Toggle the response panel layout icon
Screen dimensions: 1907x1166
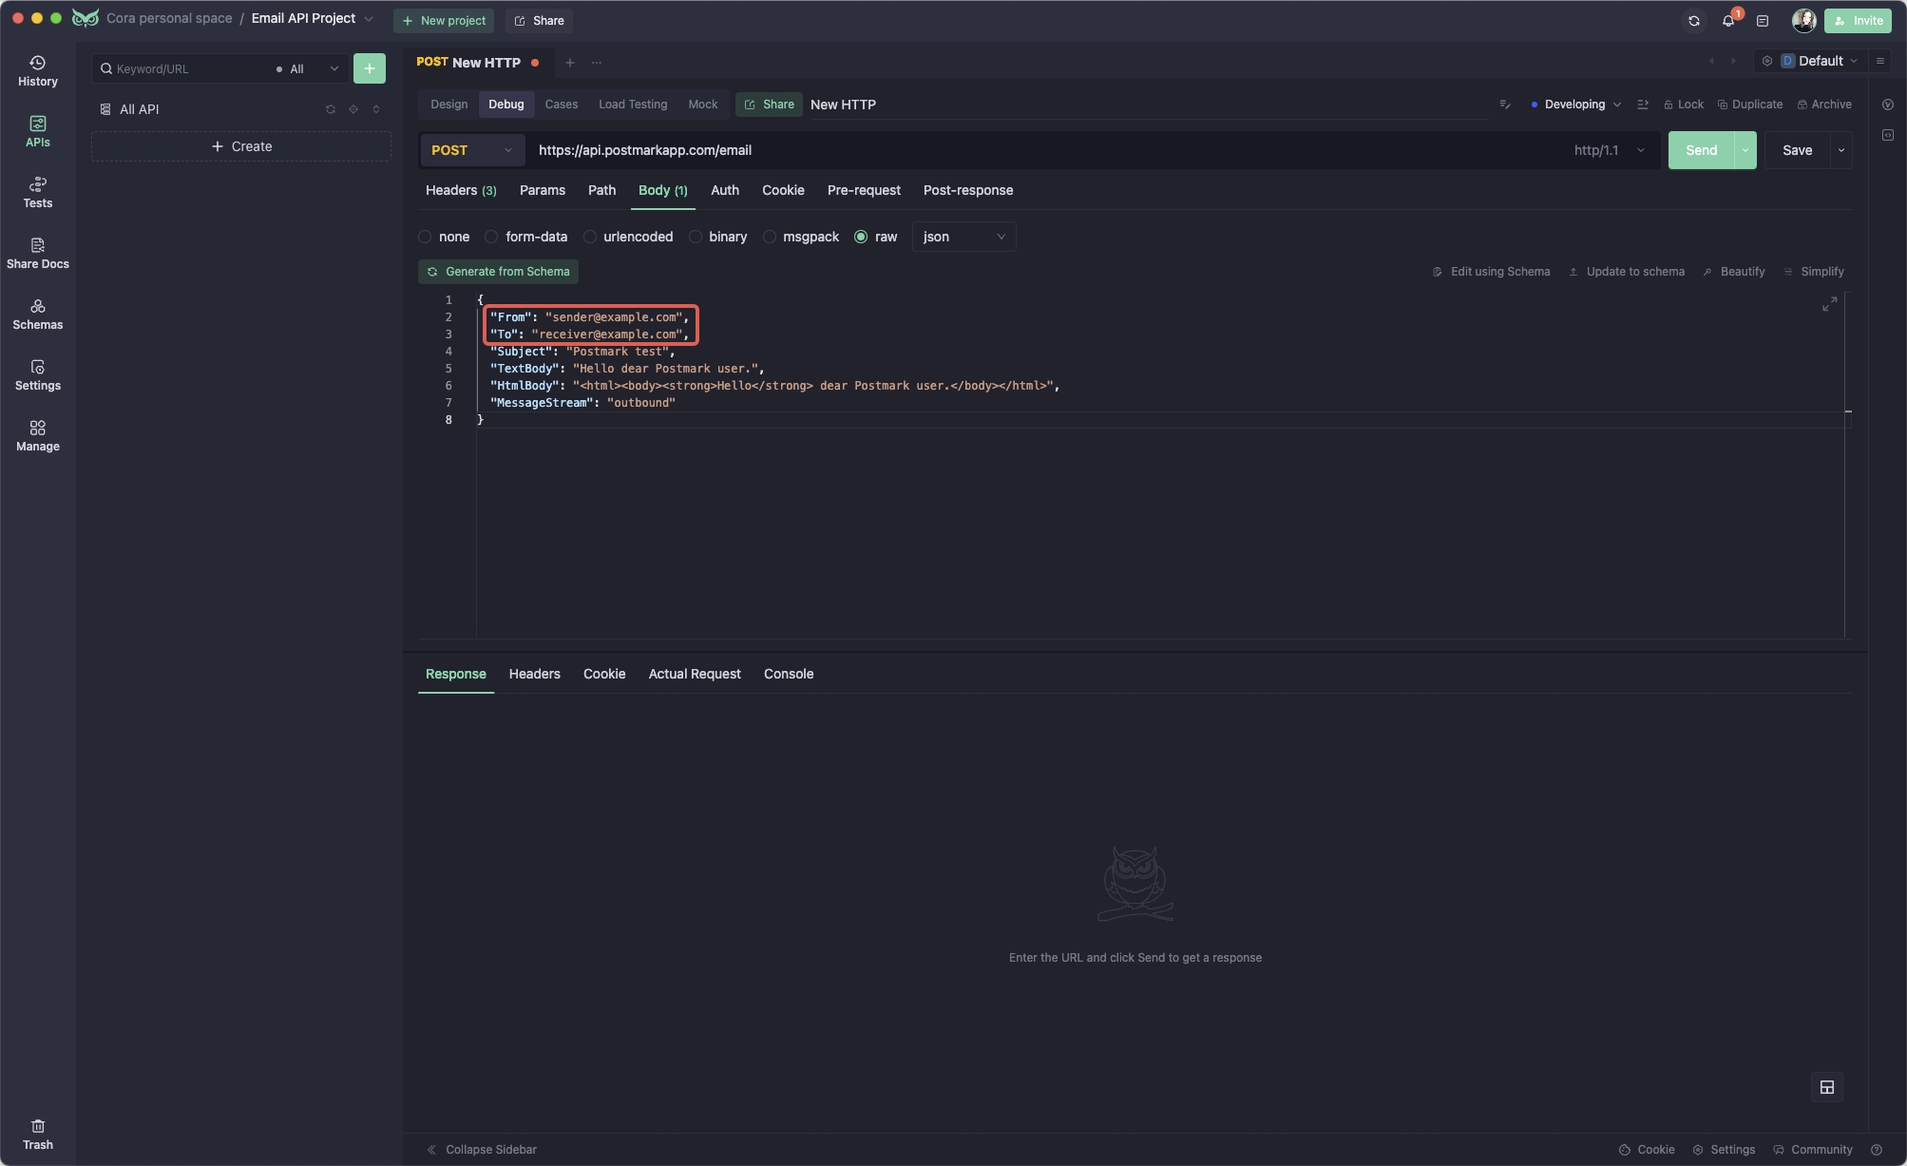(1827, 1087)
